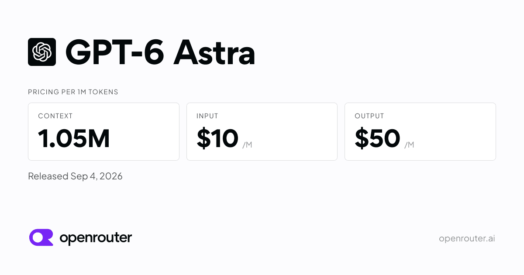Select the Input $10 pricing card
Image resolution: width=524 pixels, height=275 pixels.
262,131
